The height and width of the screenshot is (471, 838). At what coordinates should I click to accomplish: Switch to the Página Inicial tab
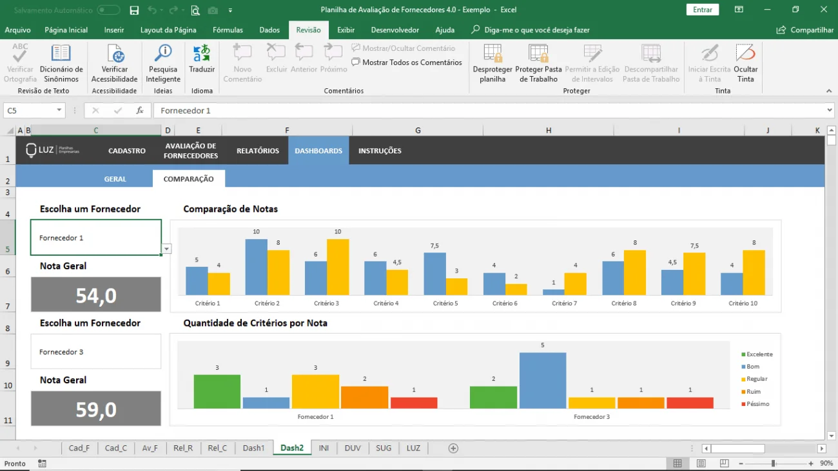click(x=66, y=30)
